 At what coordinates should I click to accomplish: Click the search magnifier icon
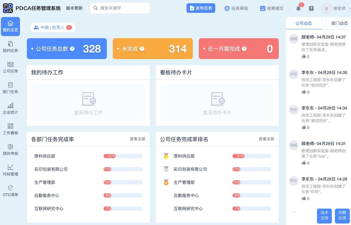(x=96, y=8)
